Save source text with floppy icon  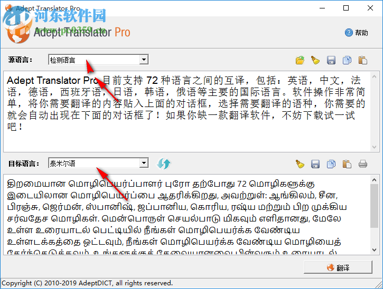point(331,60)
